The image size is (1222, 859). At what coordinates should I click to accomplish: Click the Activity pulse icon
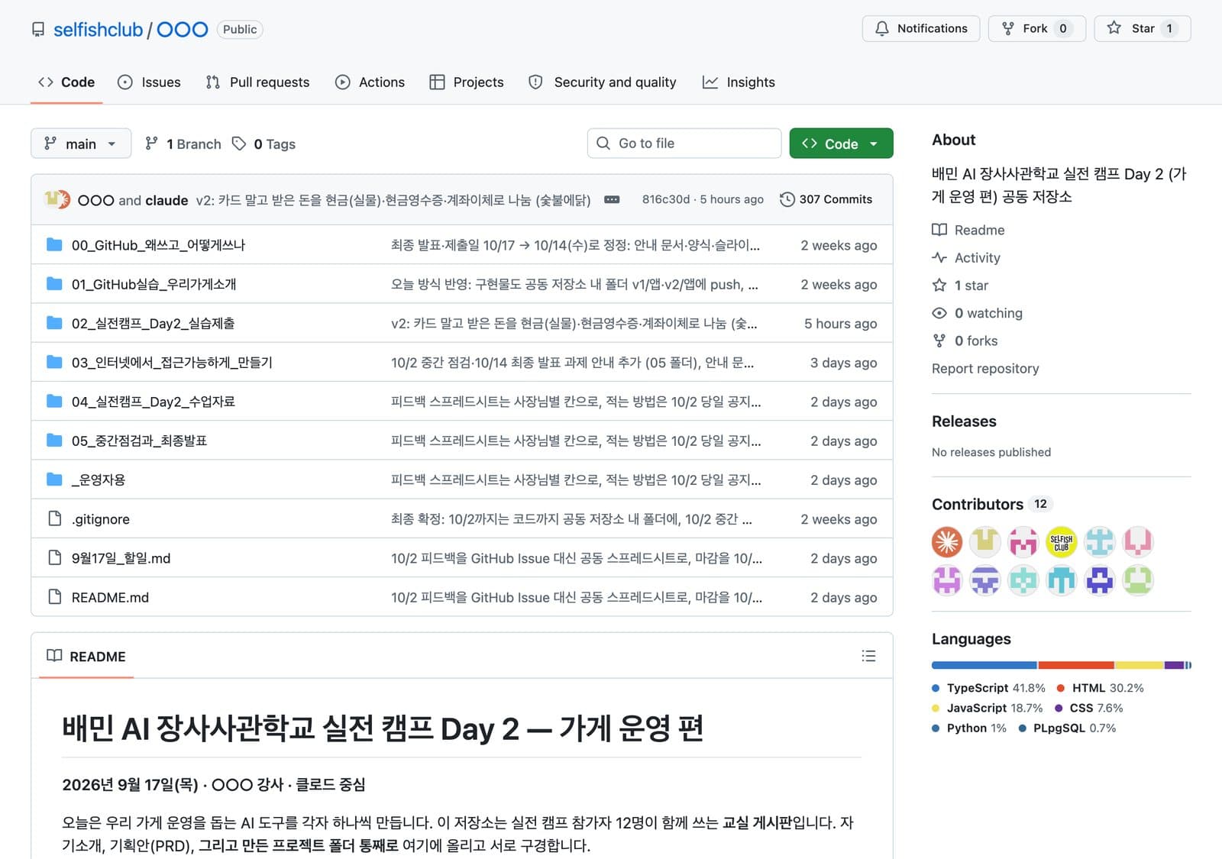939,257
